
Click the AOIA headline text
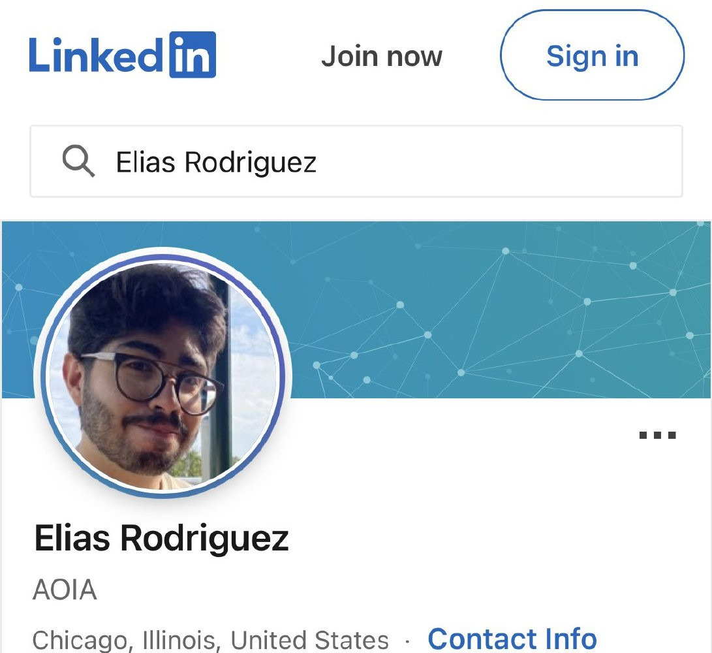(x=65, y=590)
